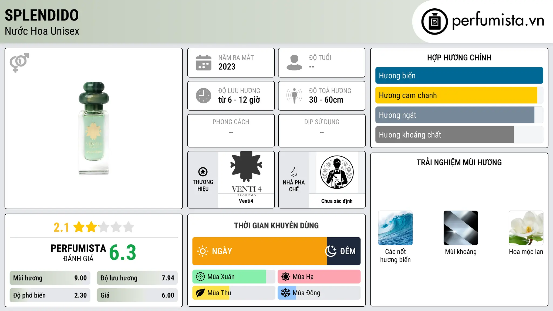Click the Mùi khoáng caption
Image resolution: width=553 pixels, height=311 pixels.
(x=461, y=252)
